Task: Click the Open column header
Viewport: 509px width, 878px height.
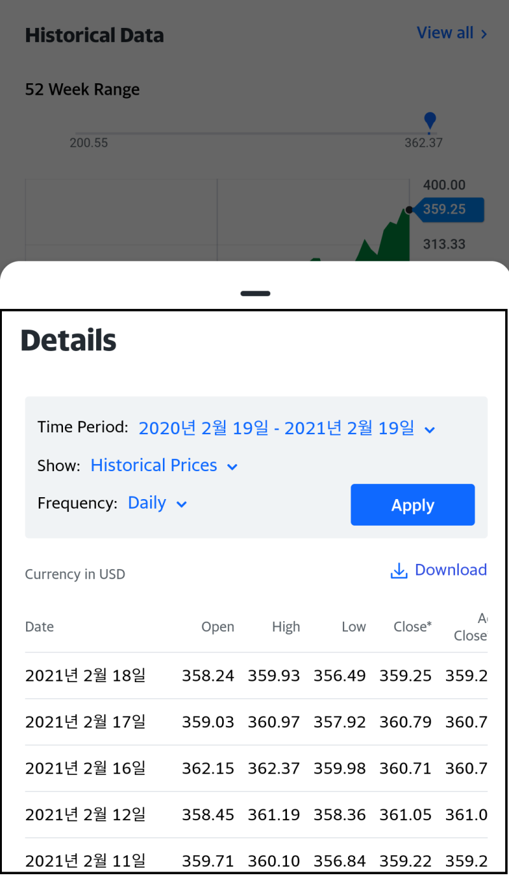Action: [x=218, y=627]
